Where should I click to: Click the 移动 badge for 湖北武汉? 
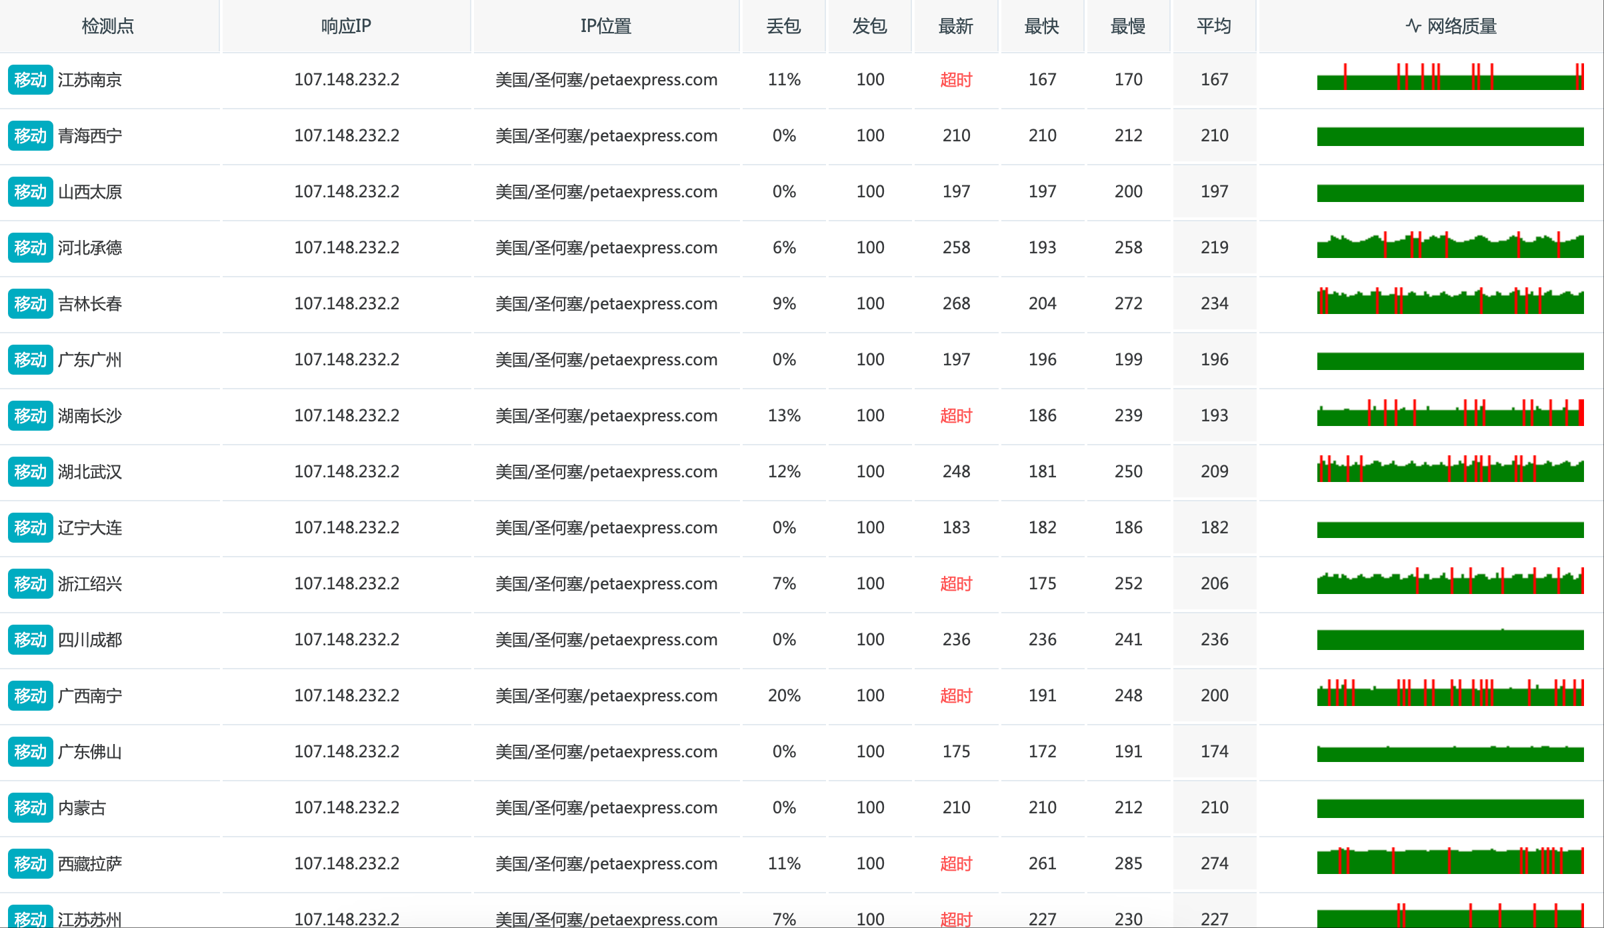pos(31,472)
